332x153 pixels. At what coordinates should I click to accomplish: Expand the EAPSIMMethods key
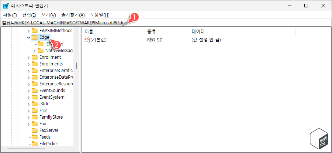tap(29, 31)
